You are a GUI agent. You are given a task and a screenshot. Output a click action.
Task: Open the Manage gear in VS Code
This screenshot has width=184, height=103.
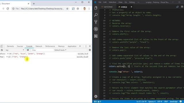point(96,96)
